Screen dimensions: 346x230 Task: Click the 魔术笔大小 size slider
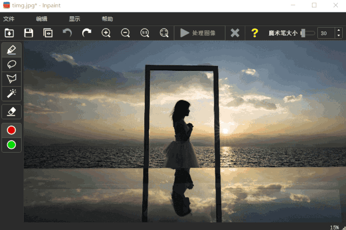pos(308,33)
